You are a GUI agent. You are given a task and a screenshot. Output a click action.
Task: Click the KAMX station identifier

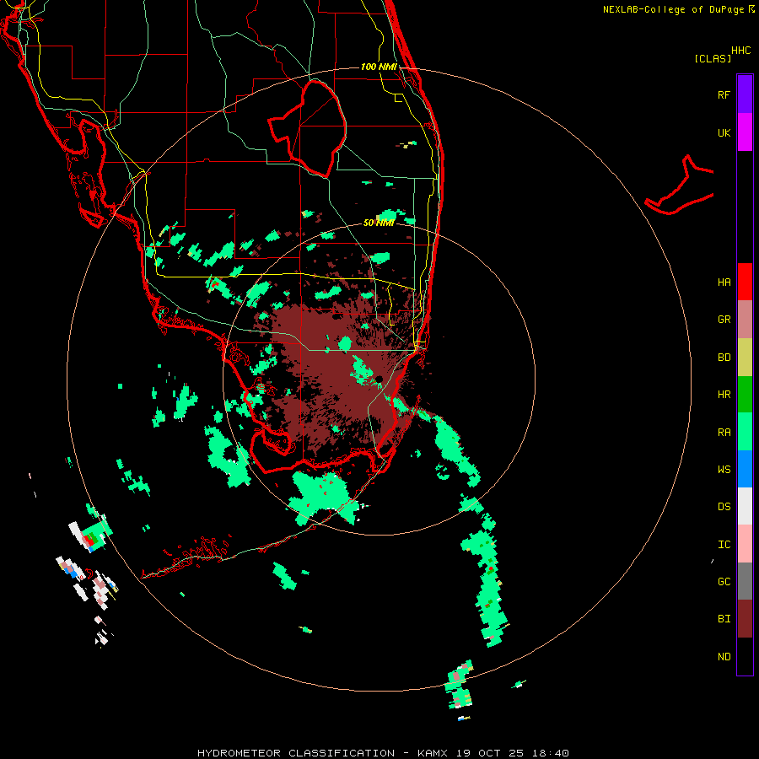(433, 753)
